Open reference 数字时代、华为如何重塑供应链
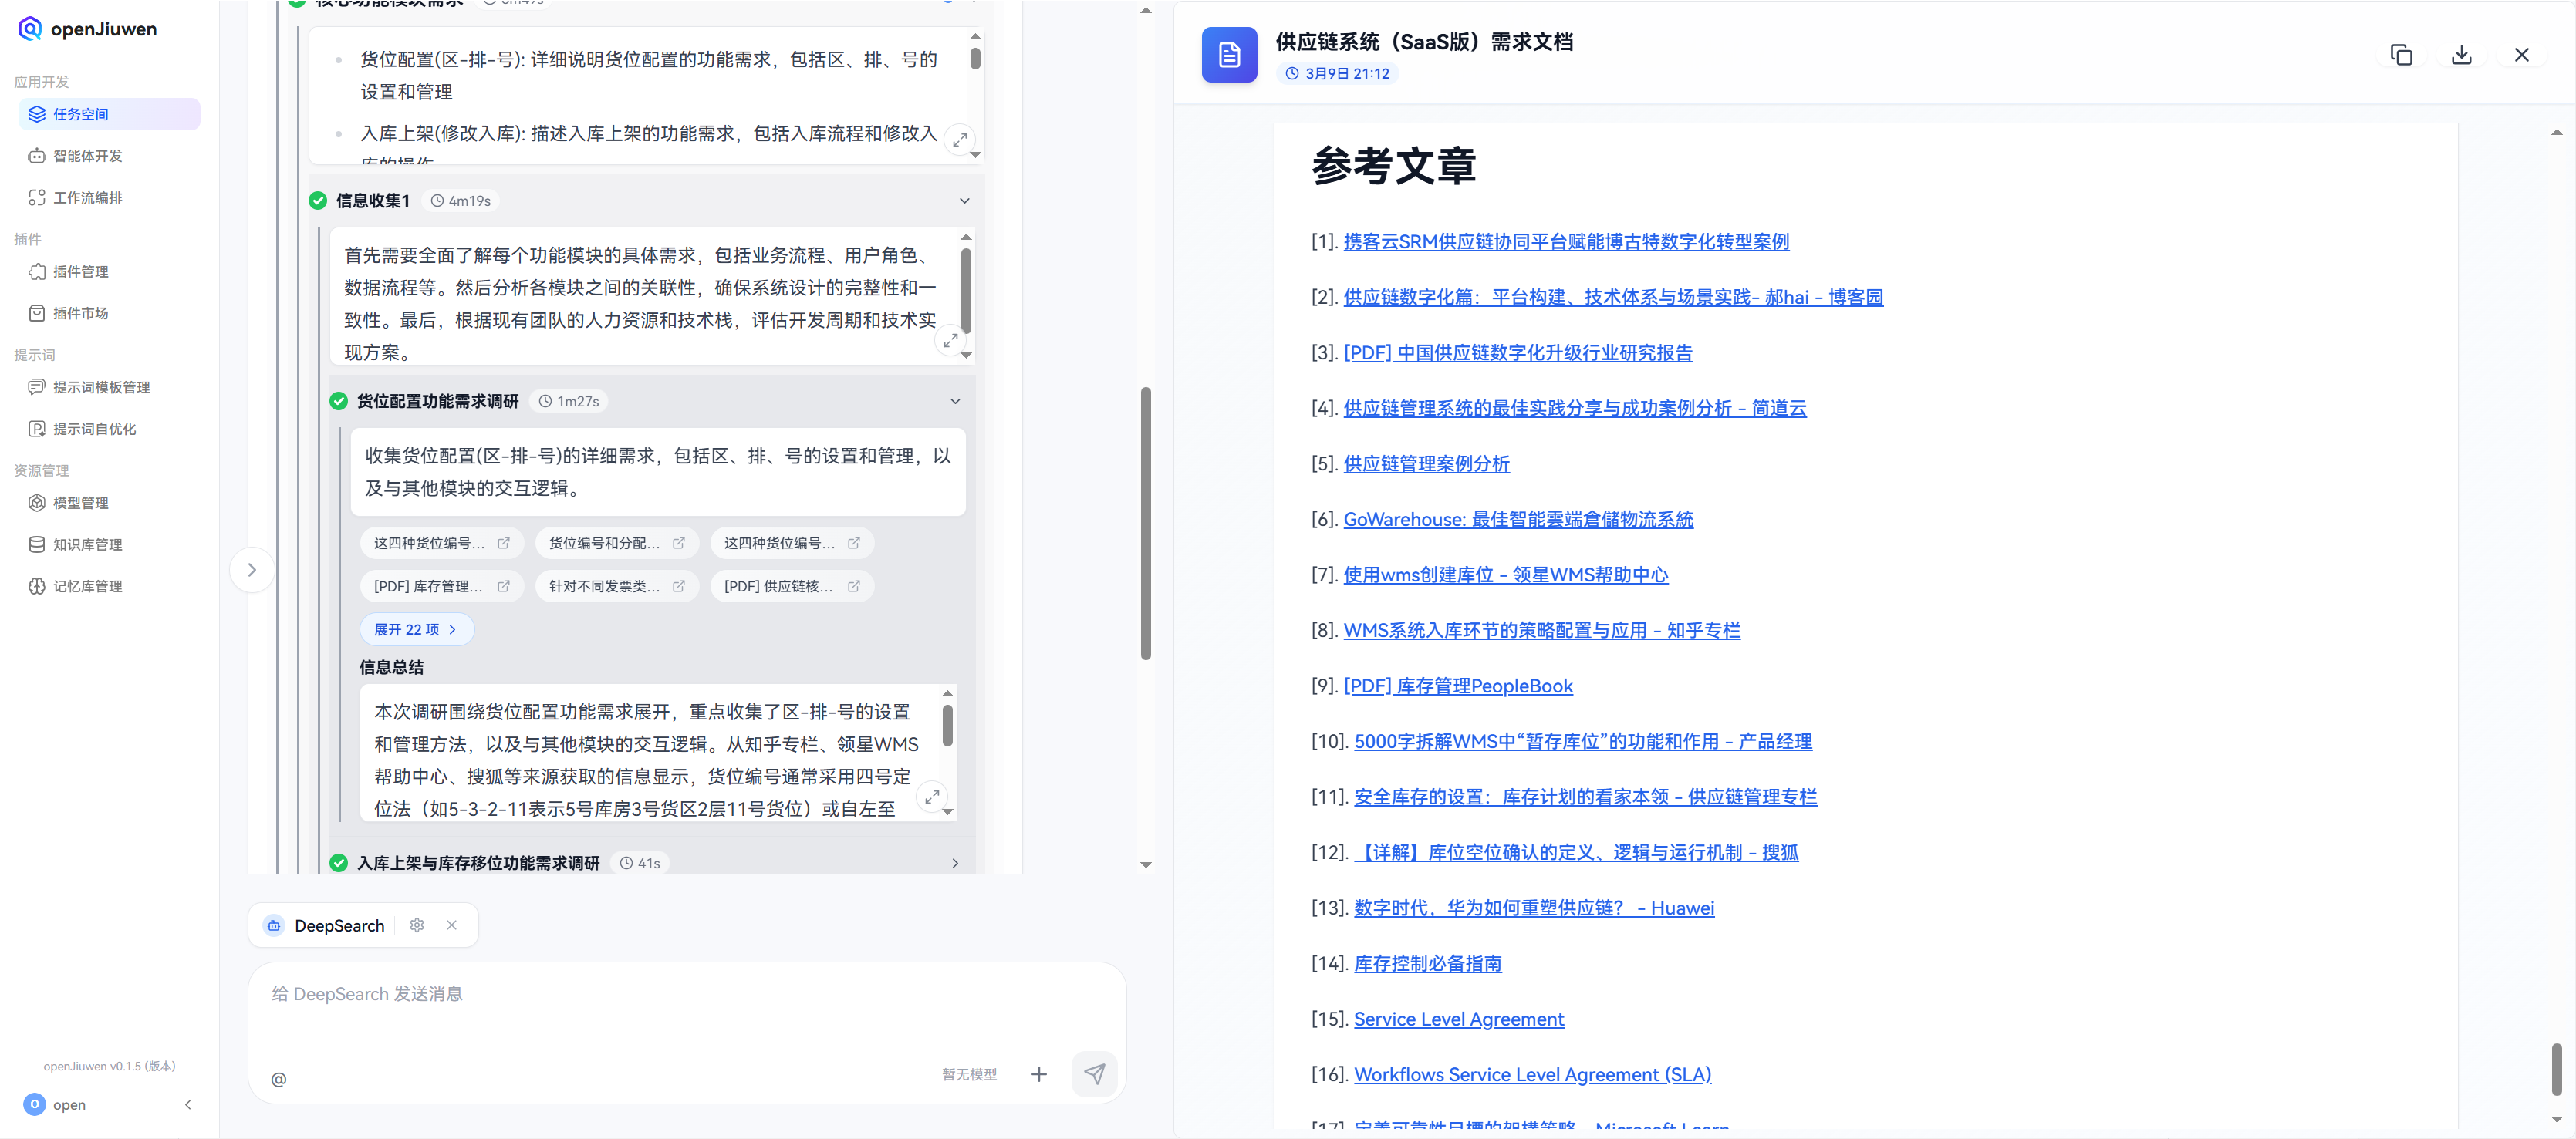2576x1139 pixels. click(1534, 908)
